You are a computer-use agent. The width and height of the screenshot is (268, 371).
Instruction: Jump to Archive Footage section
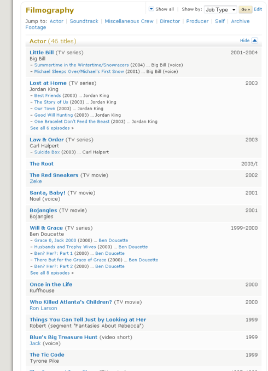[137, 24]
